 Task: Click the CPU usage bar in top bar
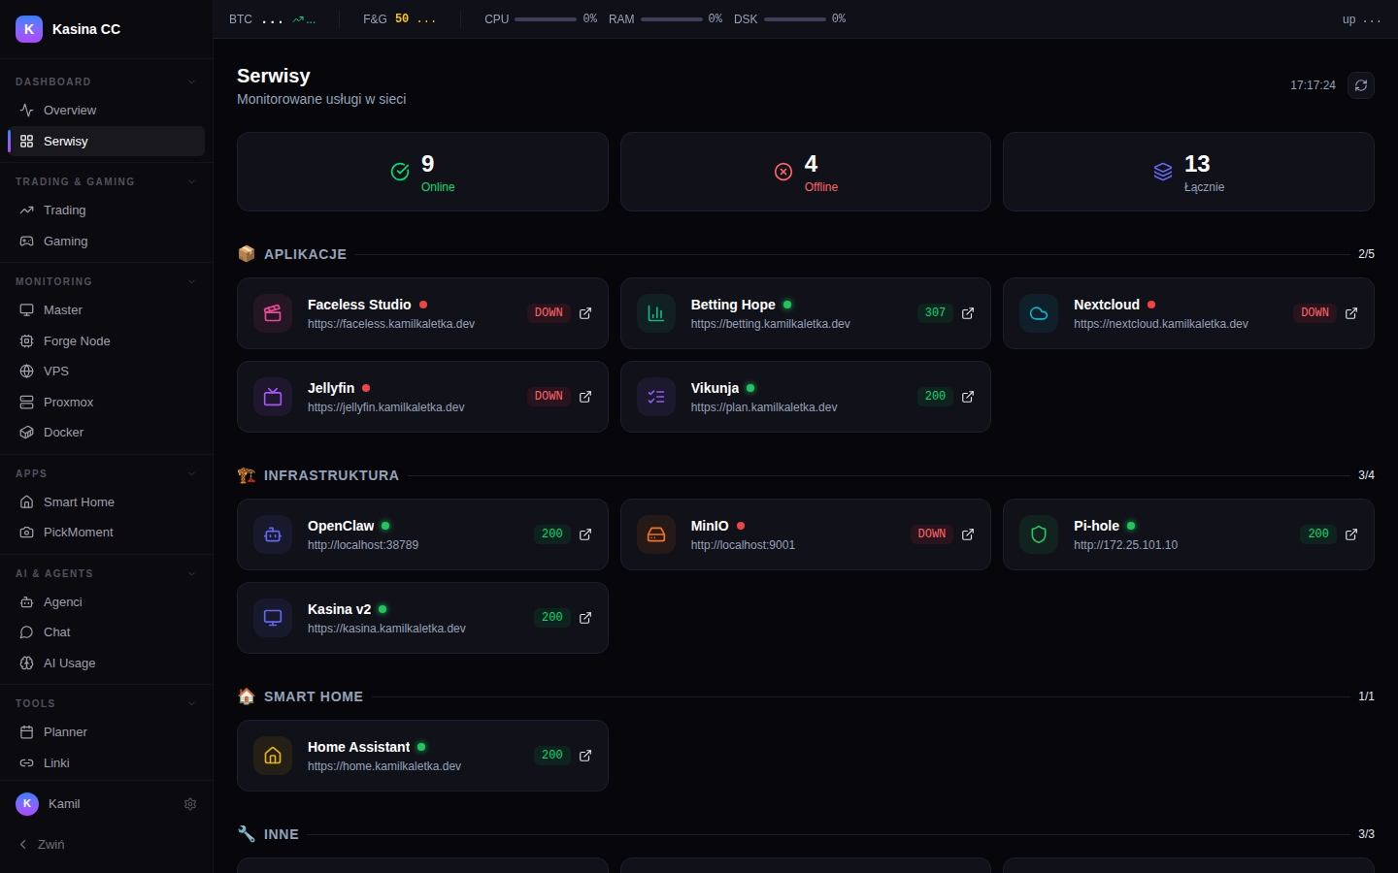coord(539,18)
